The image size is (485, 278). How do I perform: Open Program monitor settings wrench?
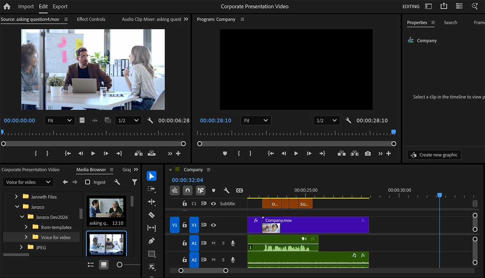point(348,120)
